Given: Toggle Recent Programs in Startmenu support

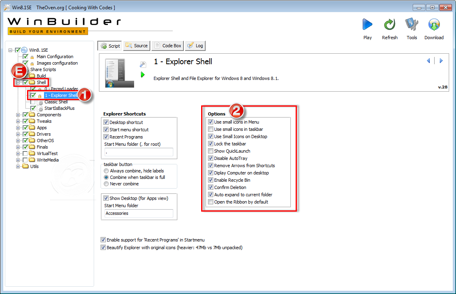Looking at the screenshot, I should pyautogui.click(x=103, y=240).
